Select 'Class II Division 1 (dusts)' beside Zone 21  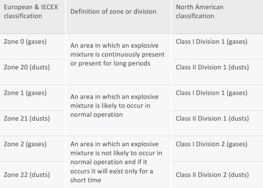[212, 119]
